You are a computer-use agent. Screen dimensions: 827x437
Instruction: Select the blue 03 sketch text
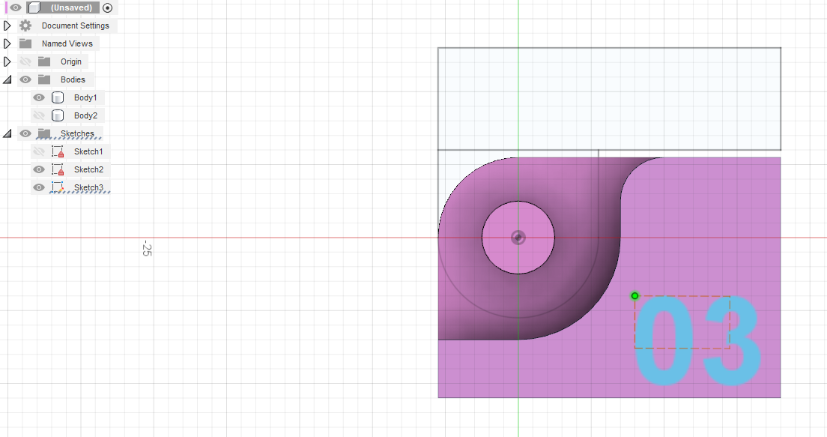coord(698,340)
